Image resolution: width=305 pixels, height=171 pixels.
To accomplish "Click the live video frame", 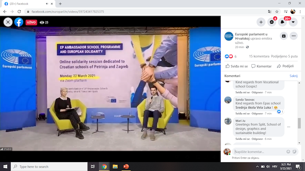I will [x=110, y=89].
